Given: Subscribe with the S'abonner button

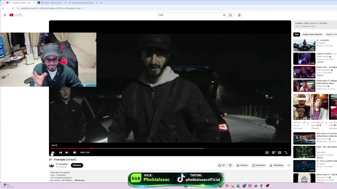Looking at the screenshot, I should [77, 165].
